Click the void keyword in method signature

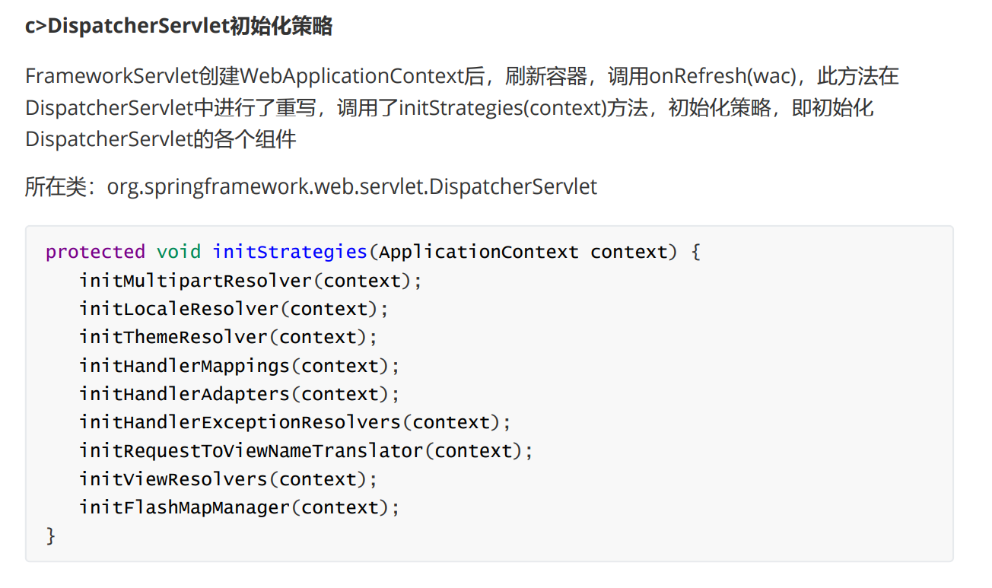coord(179,252)
